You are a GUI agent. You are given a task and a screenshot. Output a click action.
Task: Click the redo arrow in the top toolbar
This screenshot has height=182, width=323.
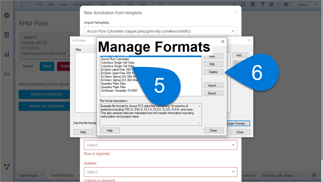pyautogui.click(x=171, y=5)
